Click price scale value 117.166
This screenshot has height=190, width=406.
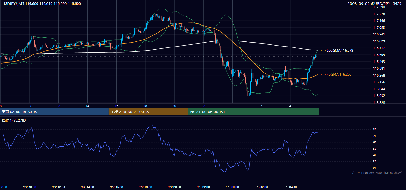point(379,21)
